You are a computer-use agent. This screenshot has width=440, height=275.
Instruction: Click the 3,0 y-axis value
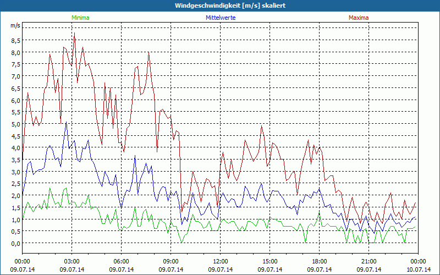click(16, 172)
